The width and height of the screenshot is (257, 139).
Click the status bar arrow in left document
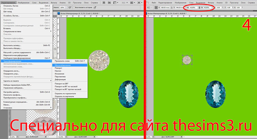coord(94,137)
